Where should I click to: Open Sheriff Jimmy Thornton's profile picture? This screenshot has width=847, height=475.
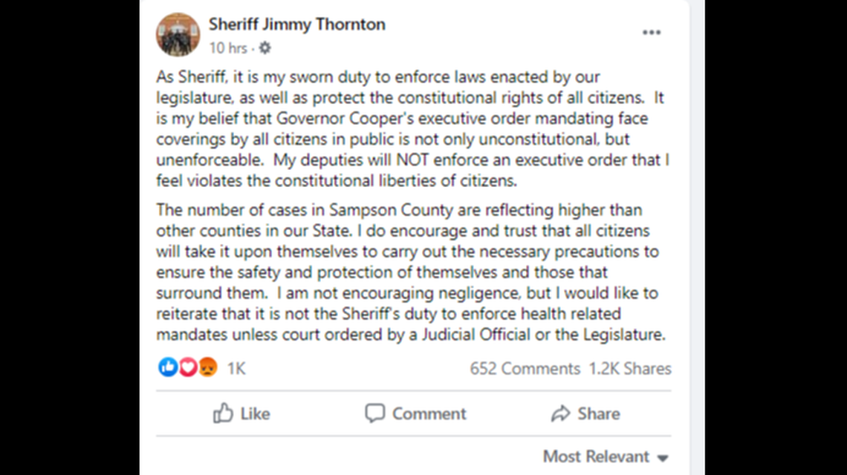coord(178,35)
